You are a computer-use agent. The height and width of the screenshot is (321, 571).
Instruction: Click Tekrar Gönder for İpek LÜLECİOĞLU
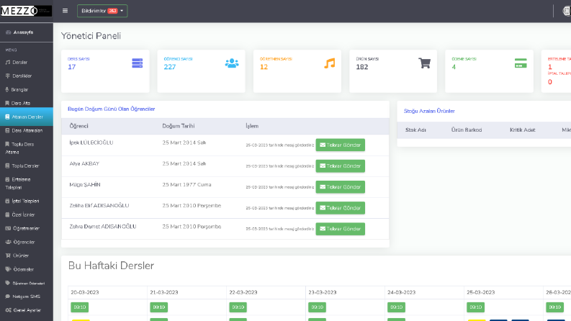pos(340,145)
